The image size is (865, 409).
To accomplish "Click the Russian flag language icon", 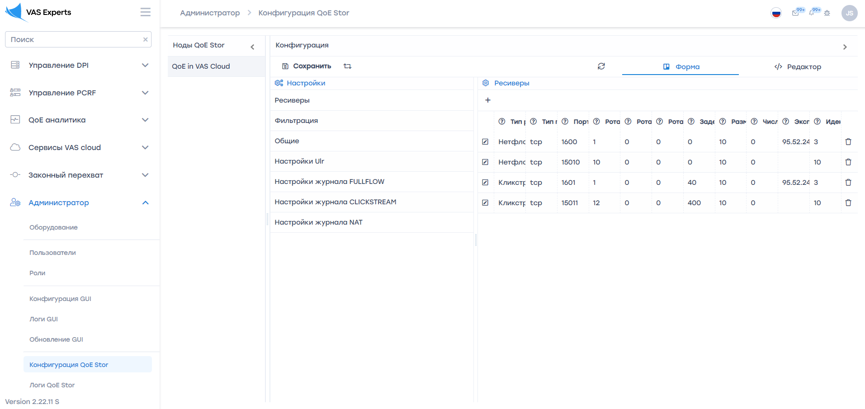I will (776, 13).
